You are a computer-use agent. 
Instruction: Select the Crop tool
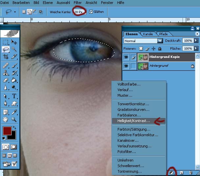(x=6, y=57)
